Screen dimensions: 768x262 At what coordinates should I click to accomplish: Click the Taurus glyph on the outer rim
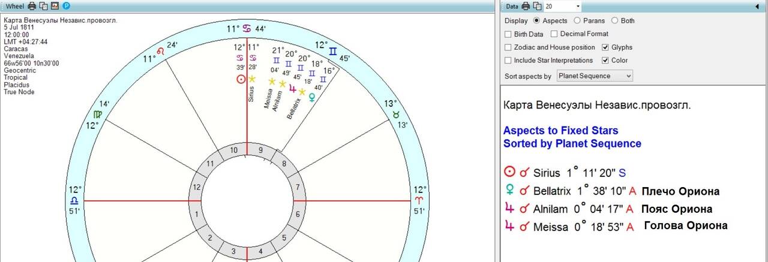tap(396, 114)
